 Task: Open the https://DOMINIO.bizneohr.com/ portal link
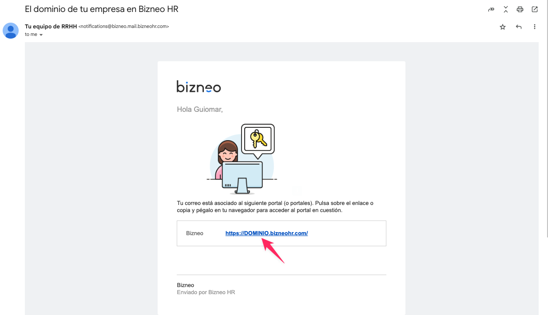coord(266,233)
